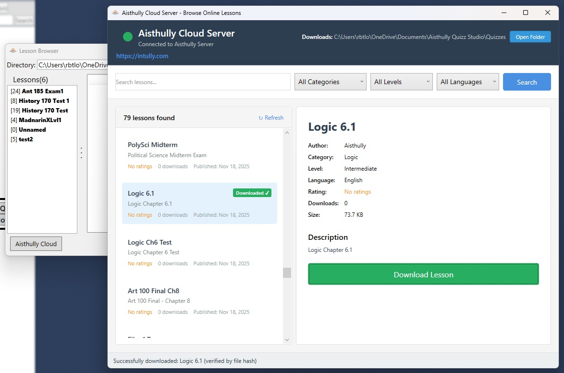
Task: Open the All Categories dropdown
Action: [x=331, y=82]
